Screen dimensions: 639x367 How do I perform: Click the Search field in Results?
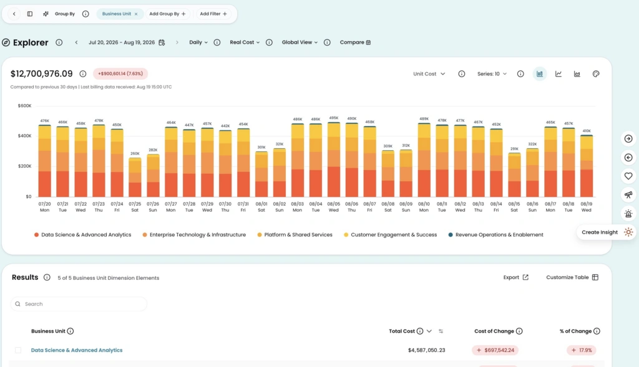tap(79, 304)
